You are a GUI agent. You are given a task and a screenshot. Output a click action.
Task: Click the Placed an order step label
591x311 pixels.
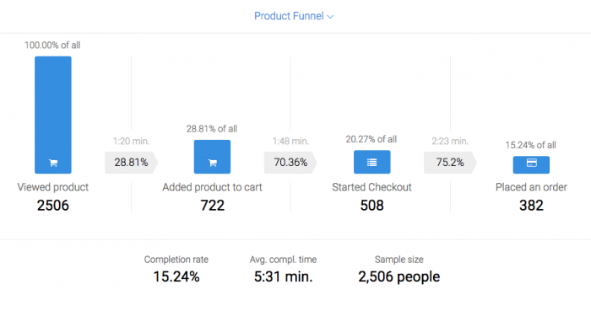click(x=531, y=187)
